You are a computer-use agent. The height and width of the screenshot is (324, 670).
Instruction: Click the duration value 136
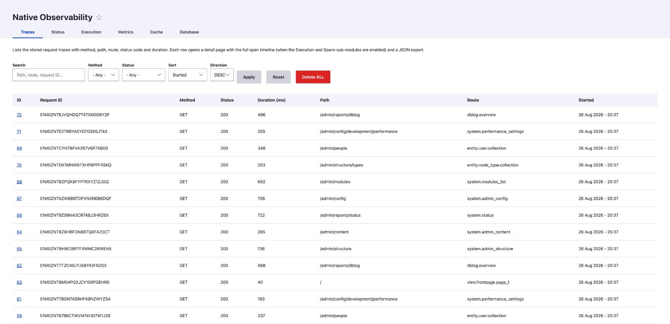click(x=261, y=249)
